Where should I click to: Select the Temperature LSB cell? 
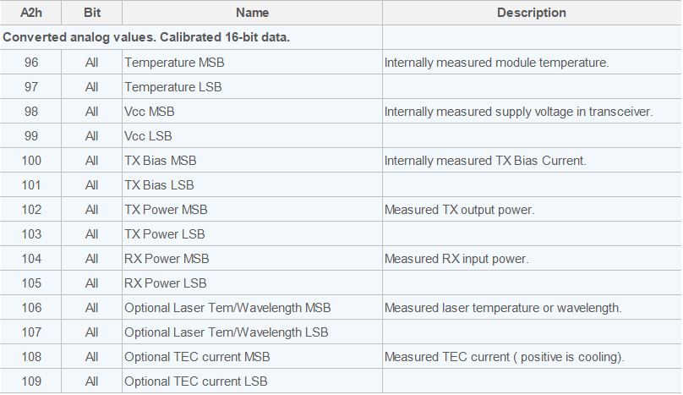tap(173, 87)
